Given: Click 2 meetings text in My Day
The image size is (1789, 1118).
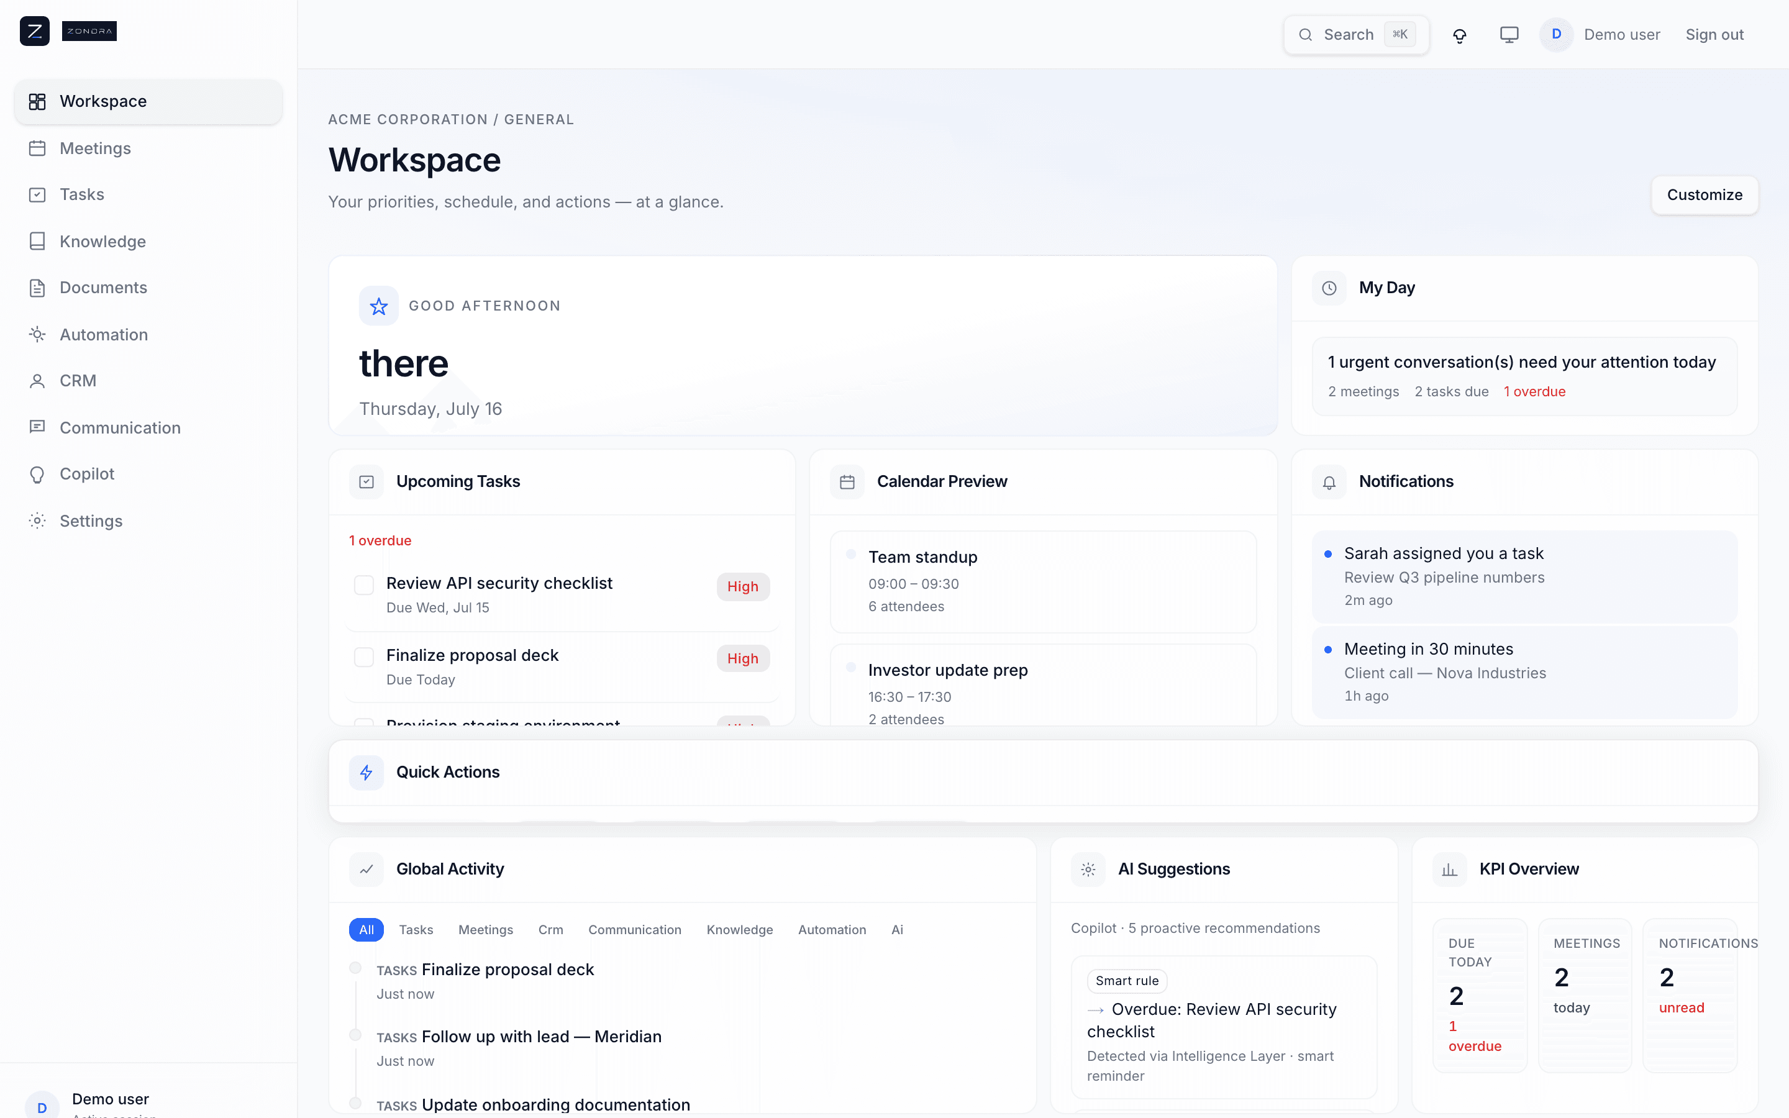Looking at the screenshot, I should point(1363,392).
